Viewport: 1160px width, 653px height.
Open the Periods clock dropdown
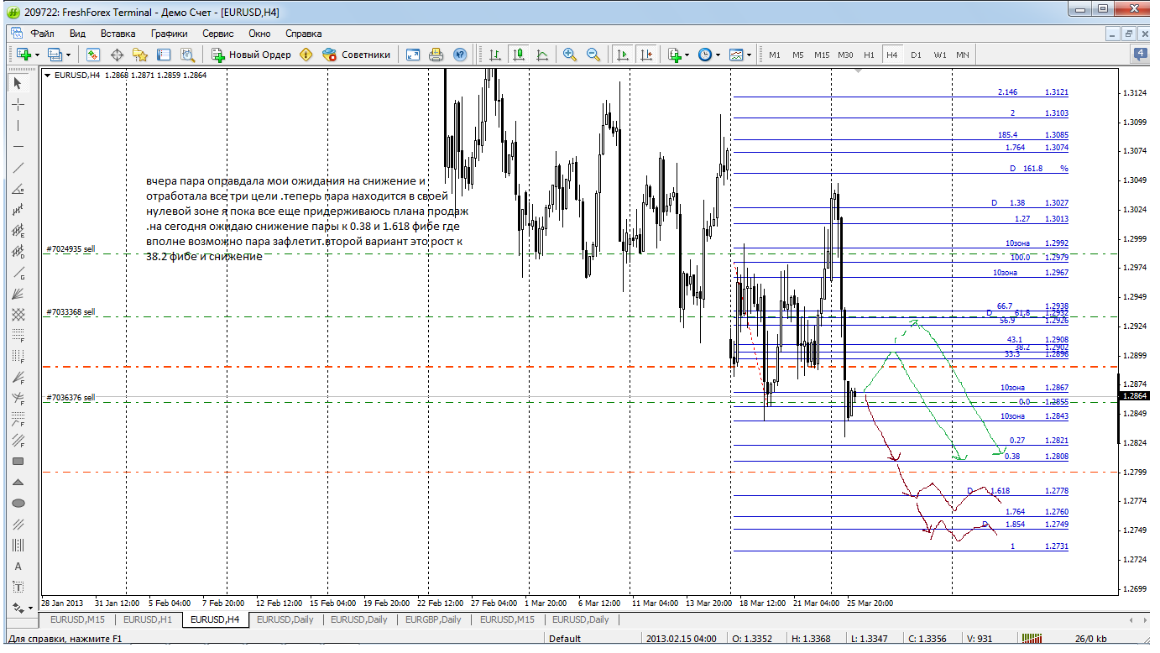719,55
